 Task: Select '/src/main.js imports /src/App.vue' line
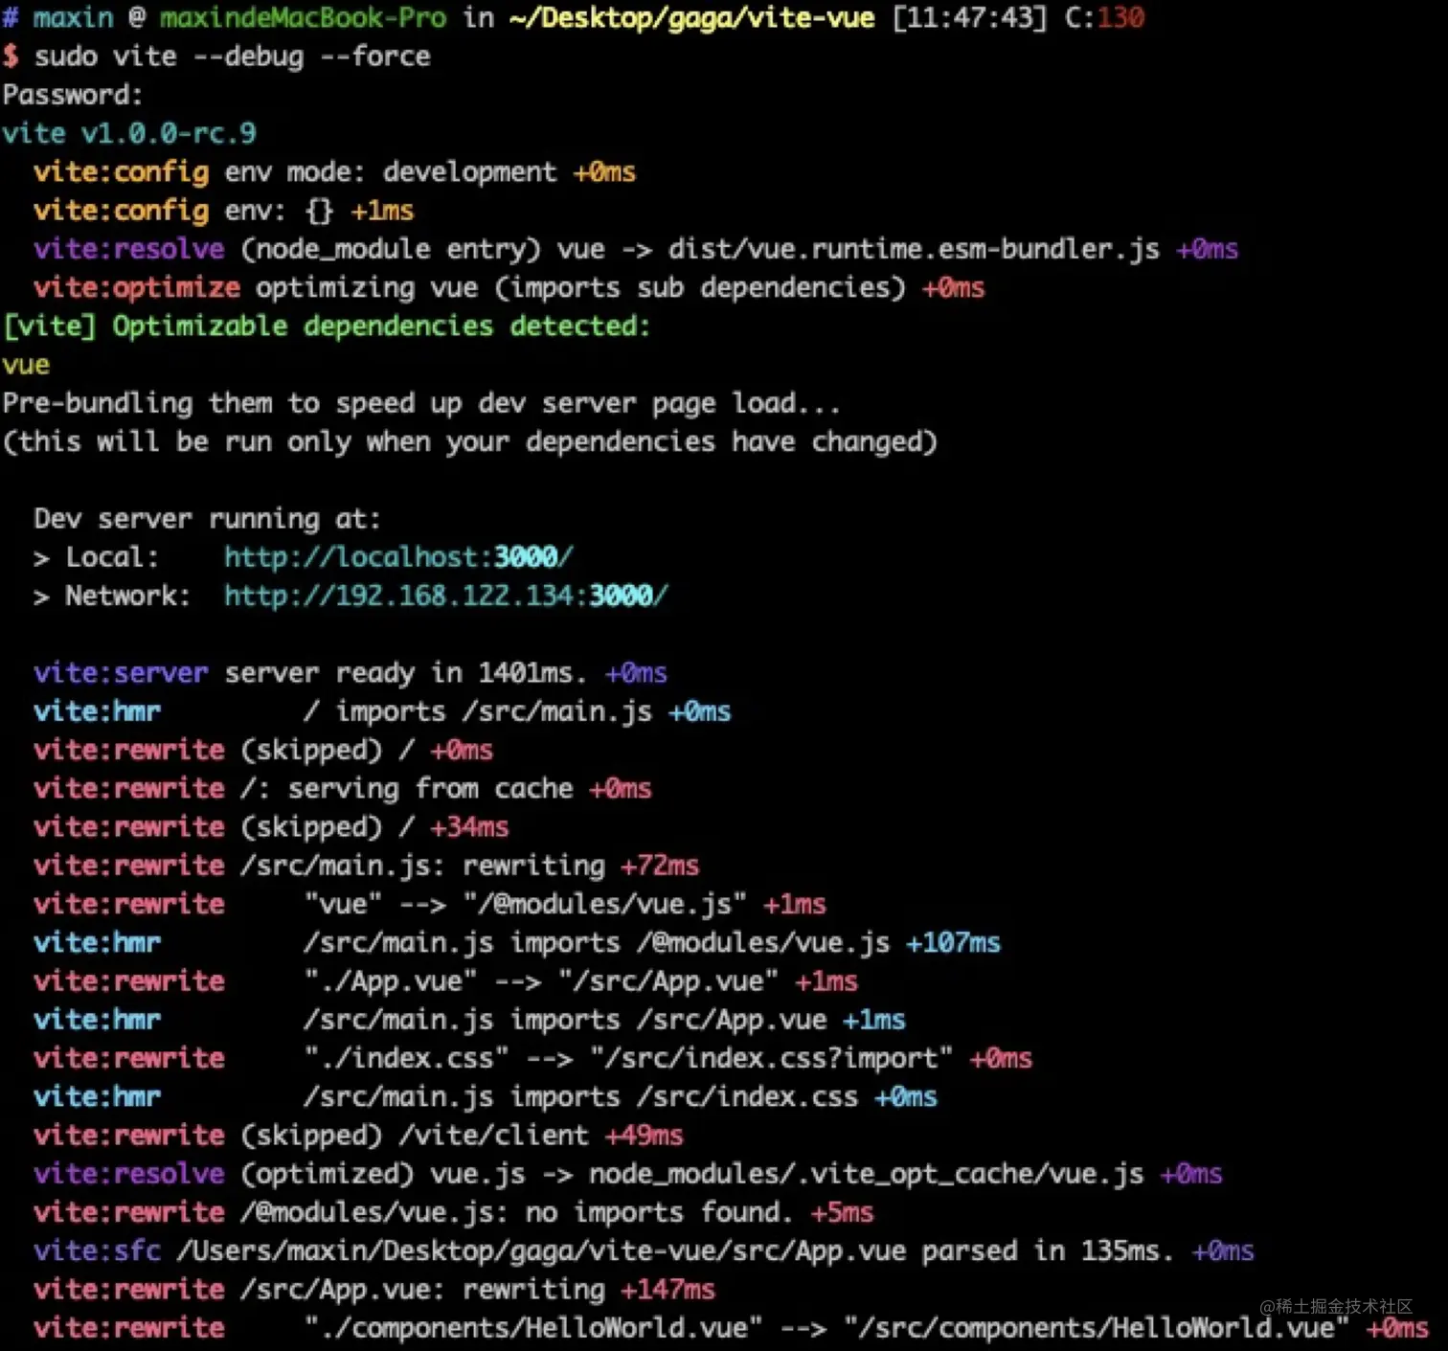tap(469, 1020)
